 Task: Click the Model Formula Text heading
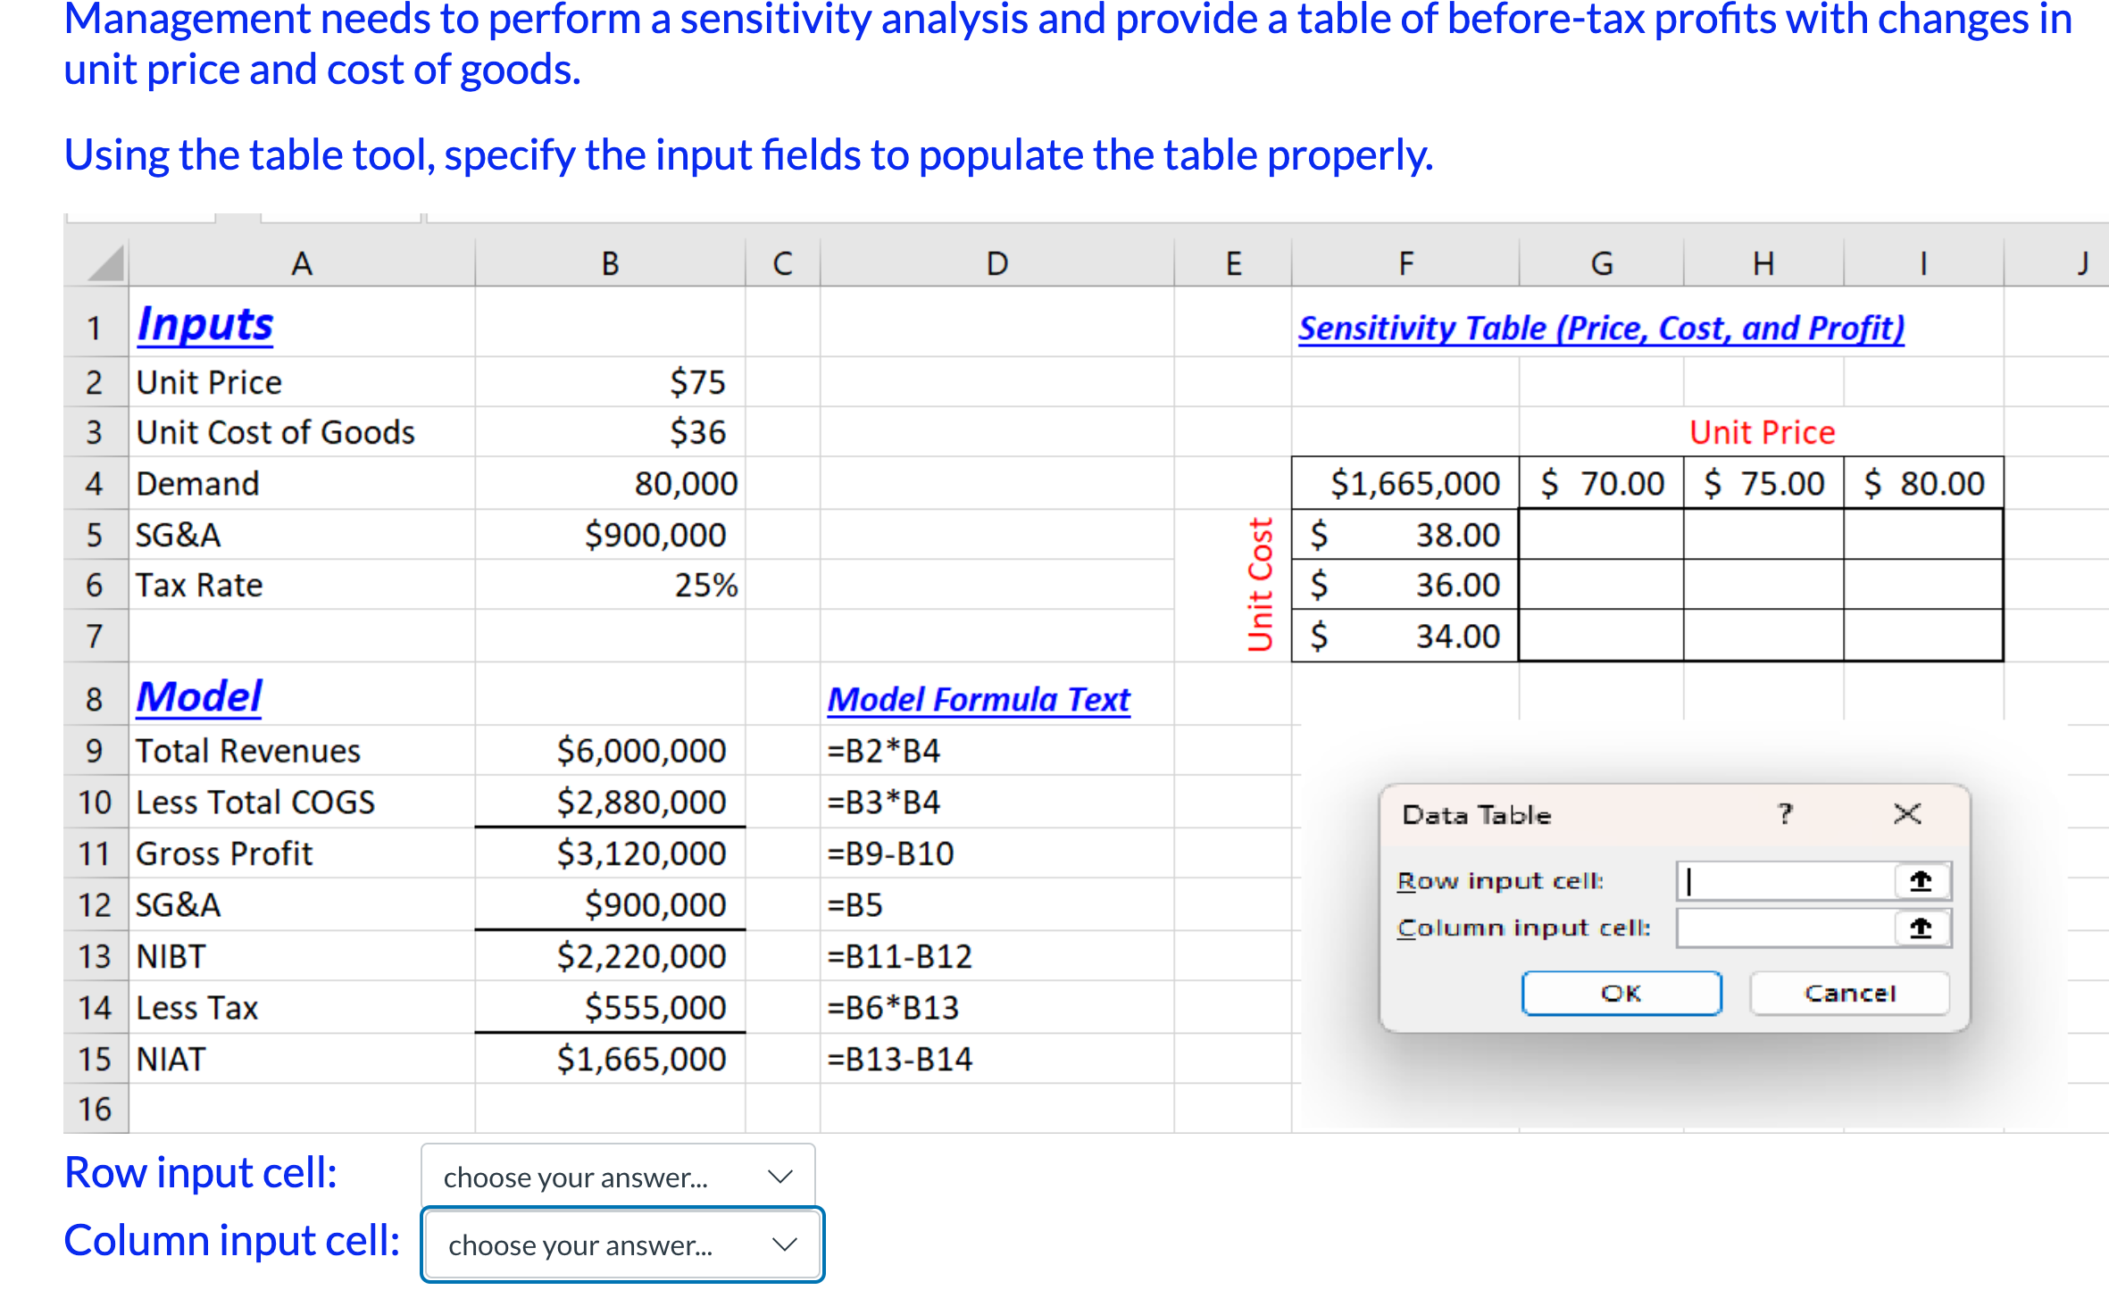click(x=979, y=699)
